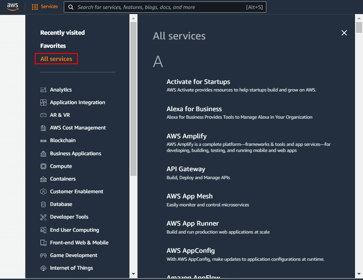Open AWS AppConfig service

point(190,250)
